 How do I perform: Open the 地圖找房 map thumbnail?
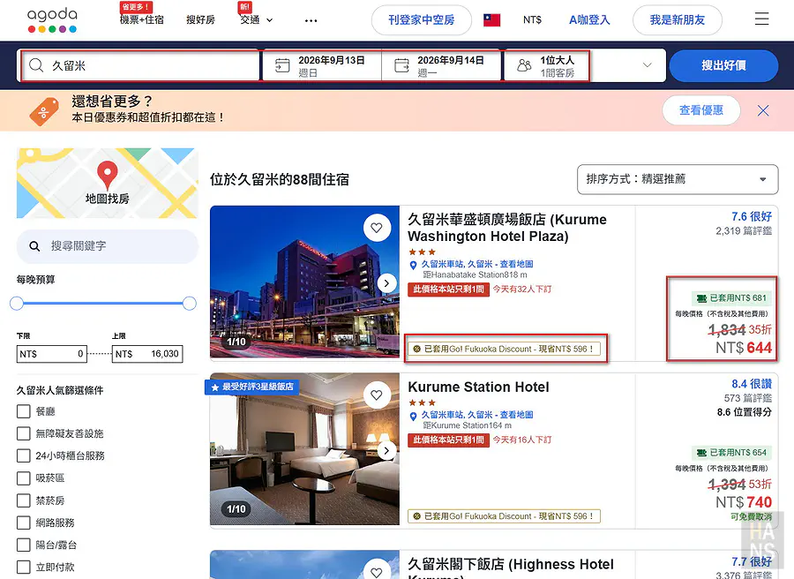(108, 183)
